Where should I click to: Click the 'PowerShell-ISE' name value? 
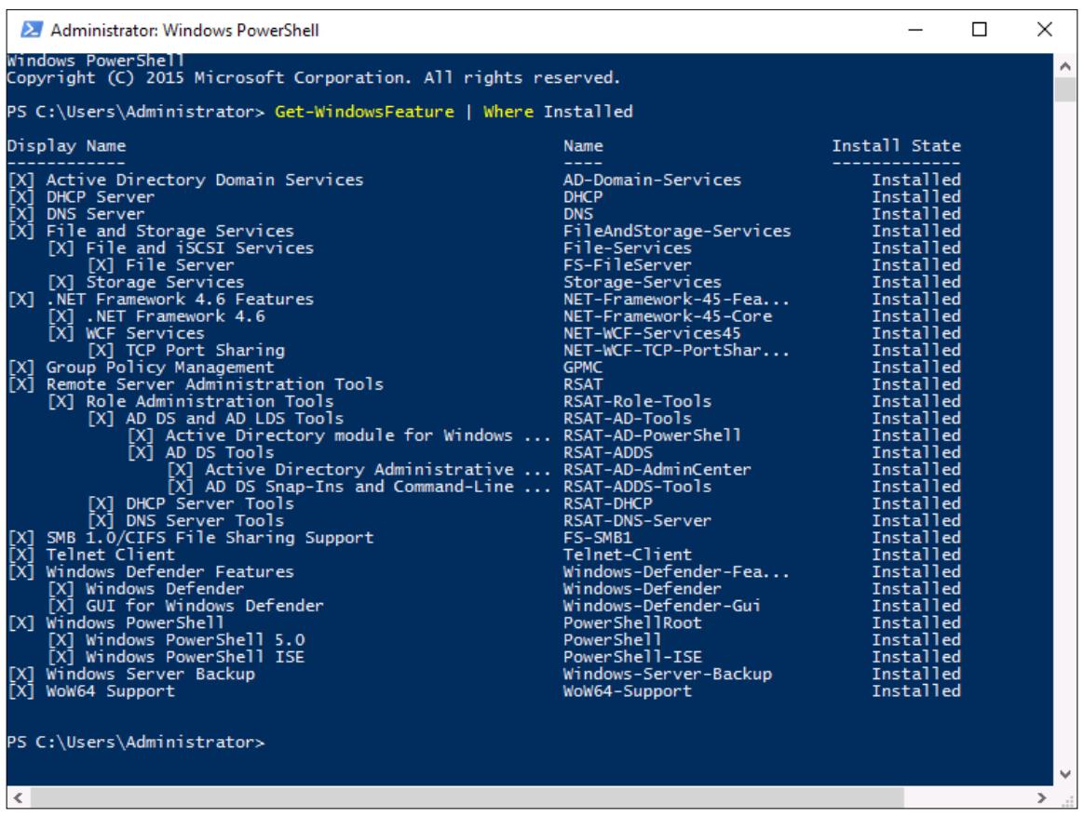[x=632, y=657]
